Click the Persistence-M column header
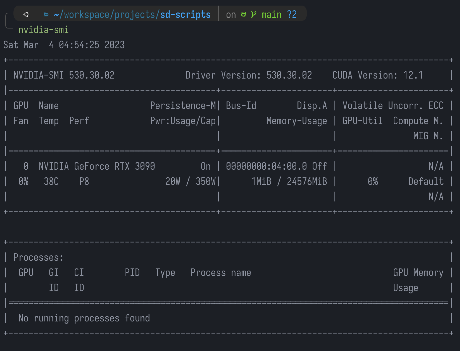The height and width of the screenshot is (351, 460). coord(183,105)
